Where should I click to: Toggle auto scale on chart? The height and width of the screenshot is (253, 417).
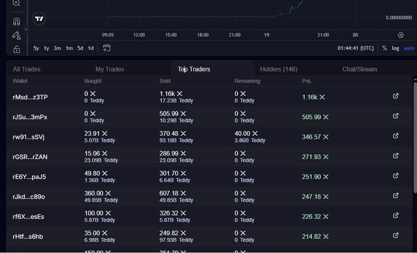pyautogui.click(x=409, y=48)
